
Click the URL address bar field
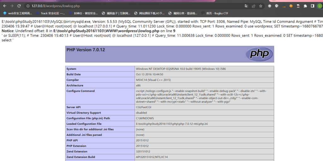[x=126, y=6]
